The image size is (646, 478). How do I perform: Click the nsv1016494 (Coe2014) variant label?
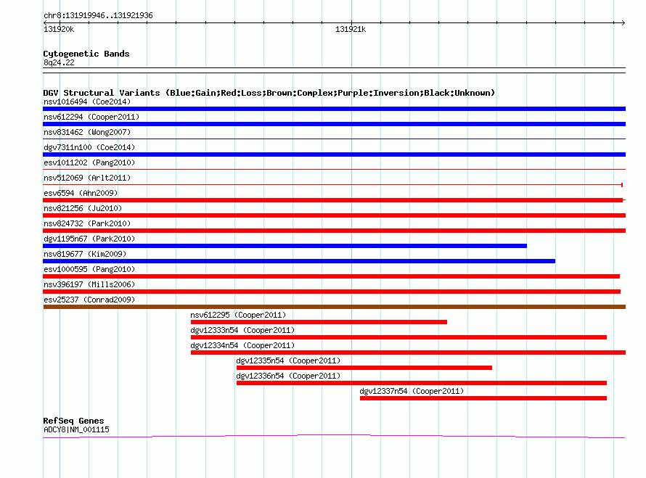[x=87, y=102]
